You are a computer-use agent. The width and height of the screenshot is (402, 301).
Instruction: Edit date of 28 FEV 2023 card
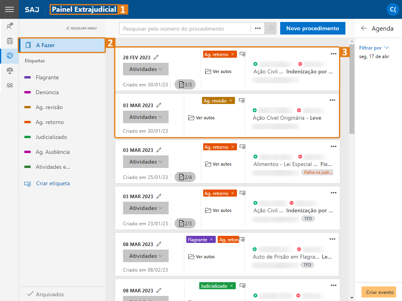click(x=156, y=57)
